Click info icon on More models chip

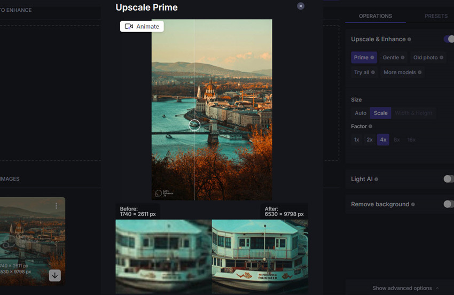tap(419, 72)
